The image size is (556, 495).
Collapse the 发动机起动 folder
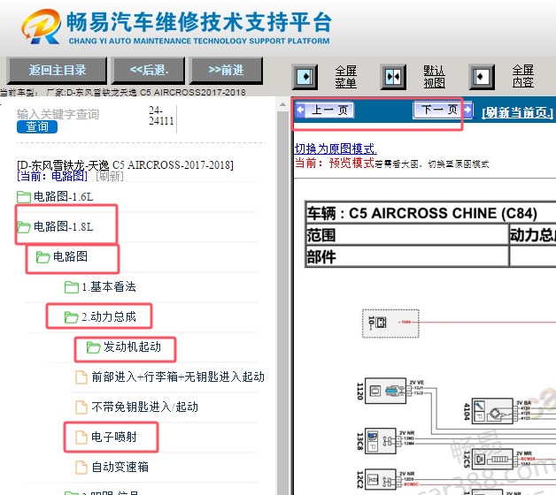[132, 347]
